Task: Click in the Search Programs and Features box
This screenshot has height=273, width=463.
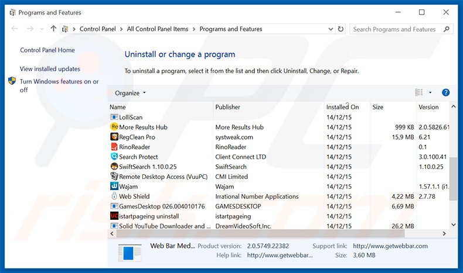Action: point(394,29)
